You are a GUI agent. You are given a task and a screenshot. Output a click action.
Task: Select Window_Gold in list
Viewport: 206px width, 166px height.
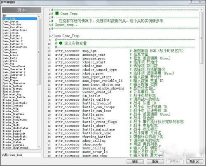[x=11, y=111]
